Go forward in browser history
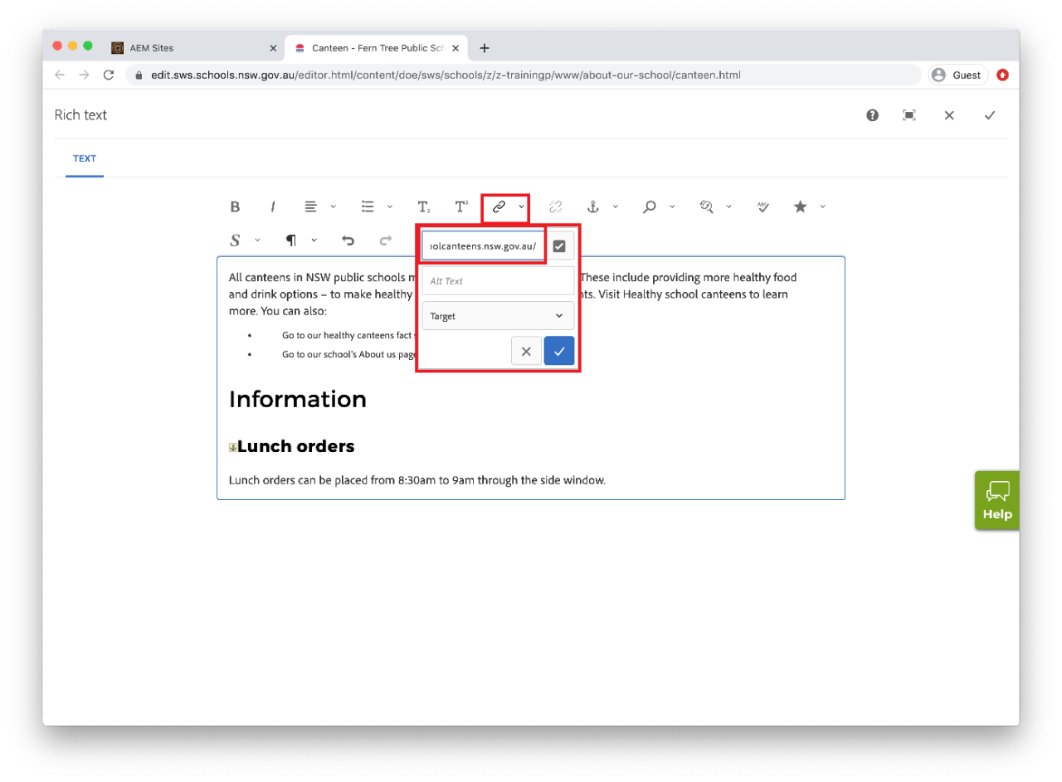This screenshot has height=782, width=1062. [84, 75]
